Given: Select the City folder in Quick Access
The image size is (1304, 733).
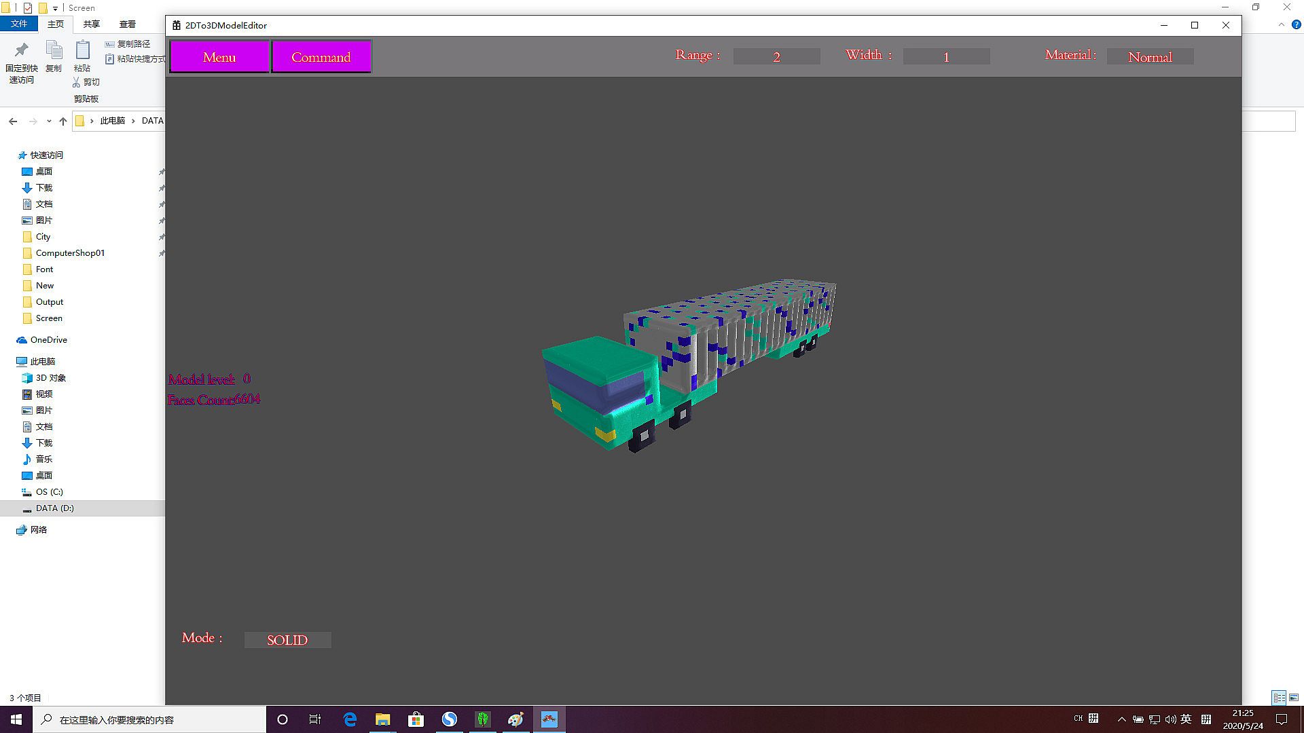Looking at the screenshot, I should tap(43, 237).
